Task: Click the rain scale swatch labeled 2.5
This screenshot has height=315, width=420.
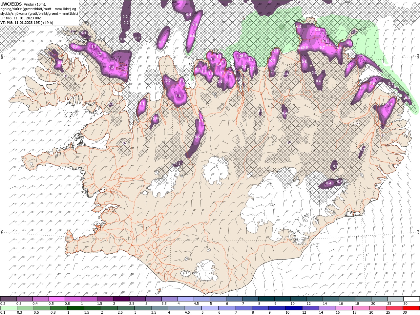Action: coord(126,308)
